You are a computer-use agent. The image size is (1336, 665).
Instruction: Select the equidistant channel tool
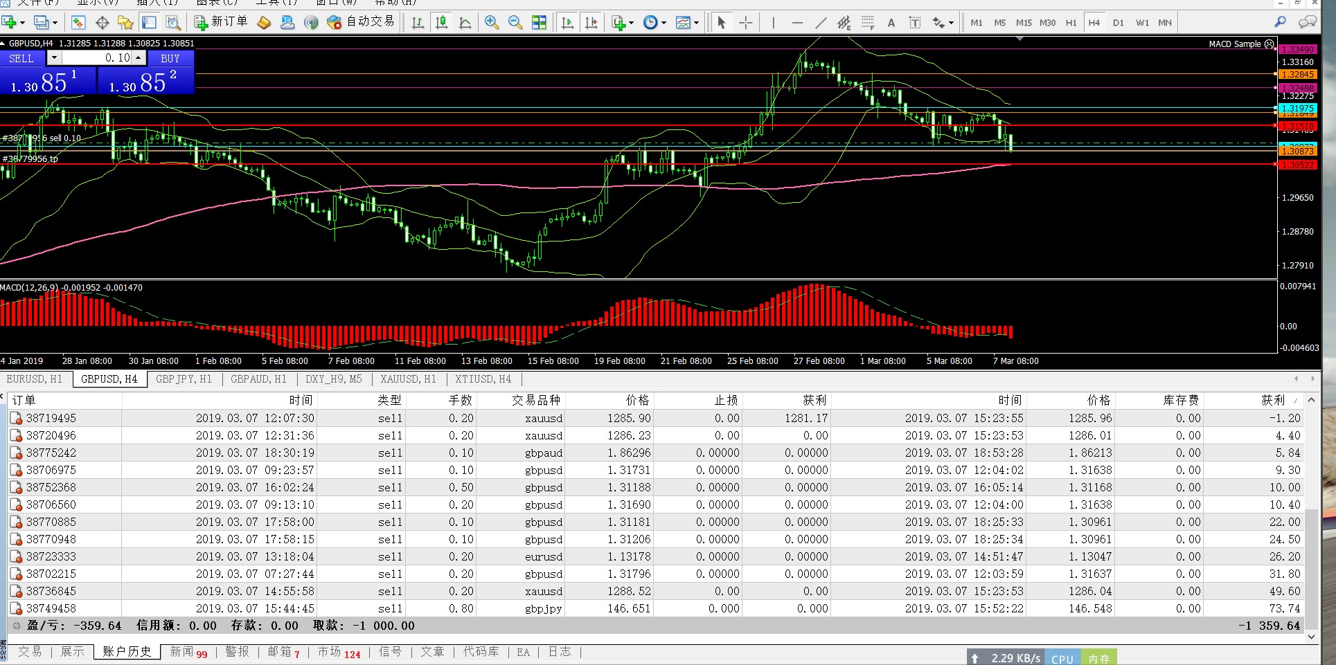point(844,22)
